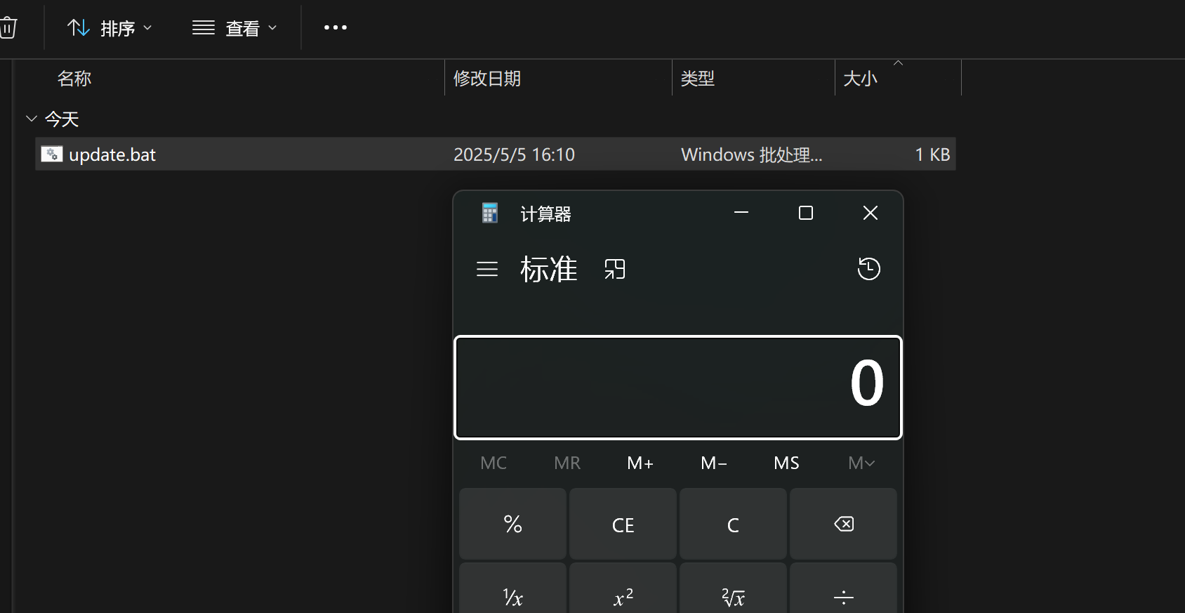Click the Windows 批处理 type cell
Viewport: 1185px width, 613px height.
(751, 154)
